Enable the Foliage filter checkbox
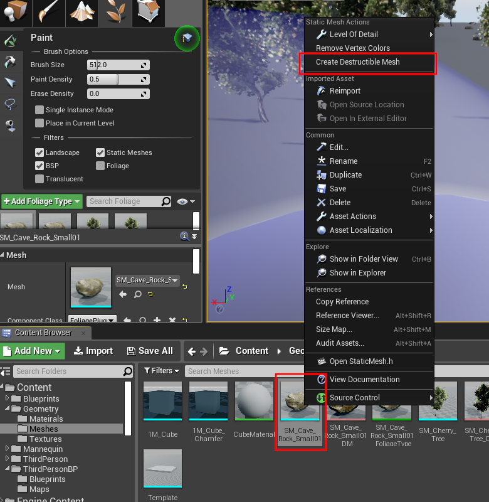 [100, 166]
